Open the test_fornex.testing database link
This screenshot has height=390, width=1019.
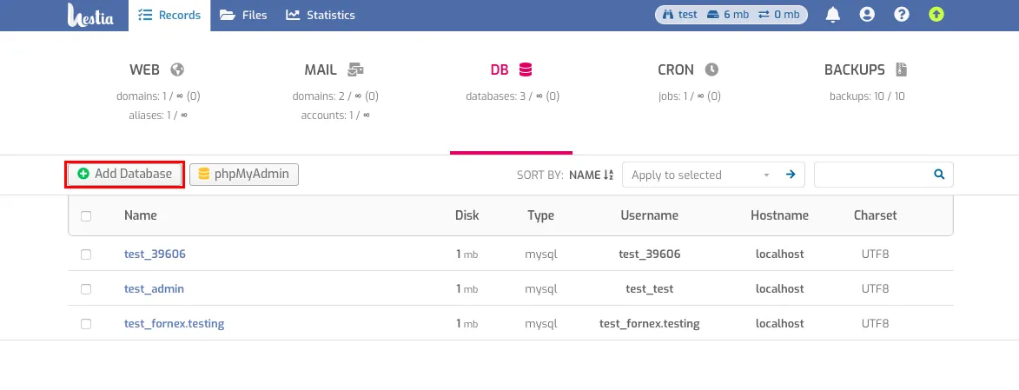click(174, 323)
